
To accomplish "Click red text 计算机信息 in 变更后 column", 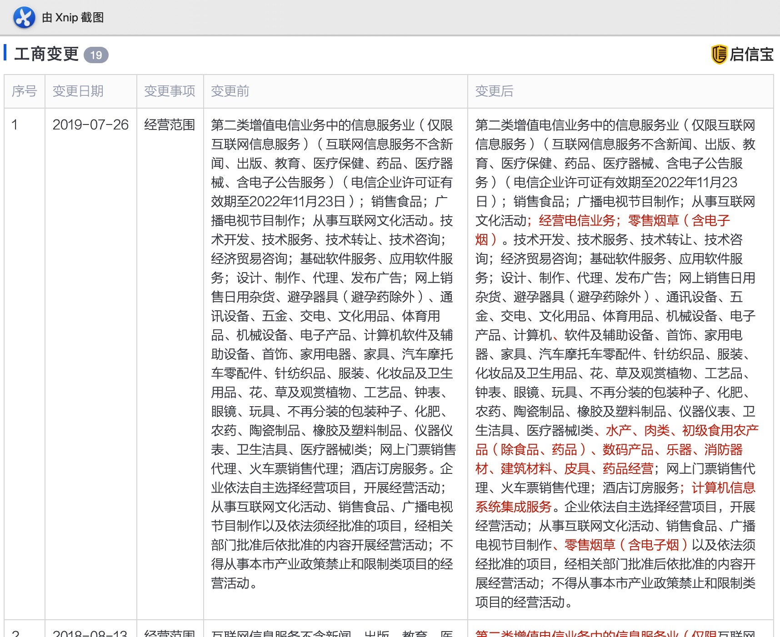I will click(723, 488).
